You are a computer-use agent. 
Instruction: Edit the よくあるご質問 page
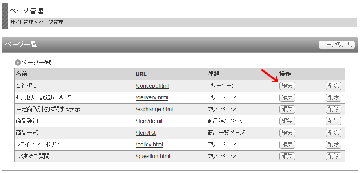tap(287, 156)
